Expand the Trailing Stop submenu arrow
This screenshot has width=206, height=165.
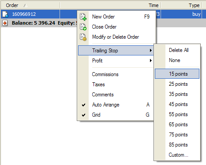pyautogui.click(x=150, y=51)
